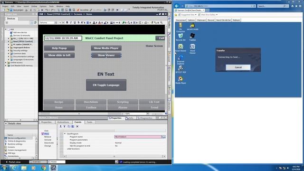Move function up in the Events list
Screen dimensions: 304x171
click(x=60, y=126)
